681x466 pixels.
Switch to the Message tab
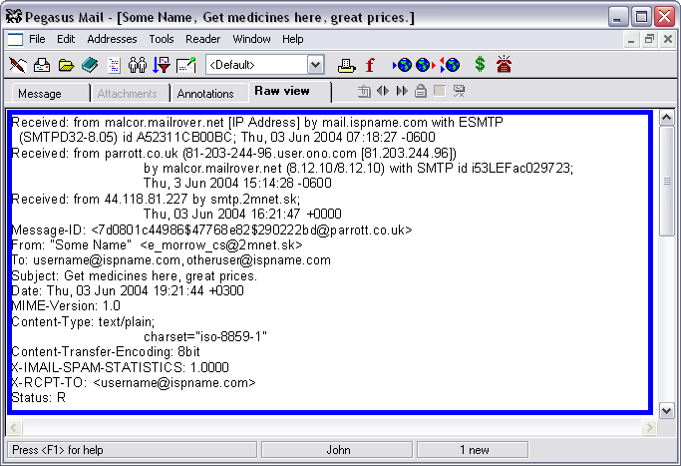pyautogui.click(x=40, y=94)
